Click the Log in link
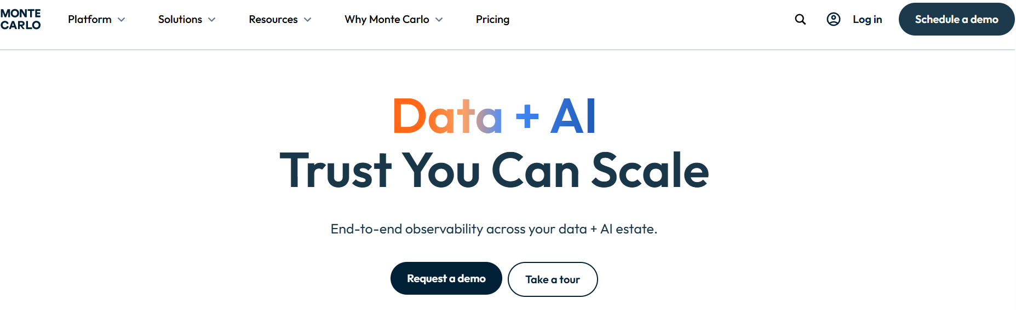Image resolution: width=1016 pixels, height=310 pixels. [867, 20]
